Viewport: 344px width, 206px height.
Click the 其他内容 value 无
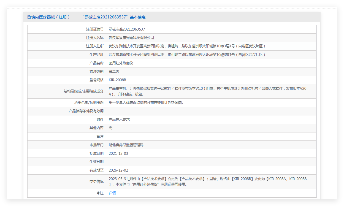pos(110,128)
